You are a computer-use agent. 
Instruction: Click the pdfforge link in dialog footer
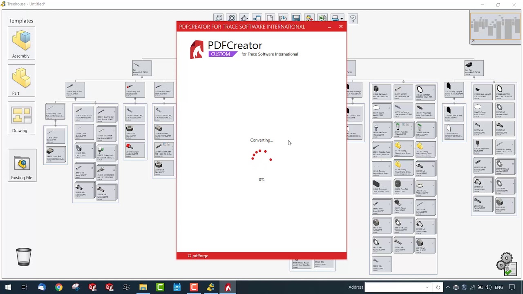coord(198,256)
